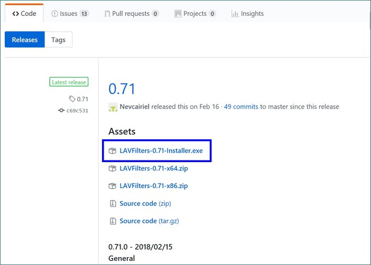Click the zip file icon beside Source code (zip)
The image size is (371, 265).
pos(113,204)
